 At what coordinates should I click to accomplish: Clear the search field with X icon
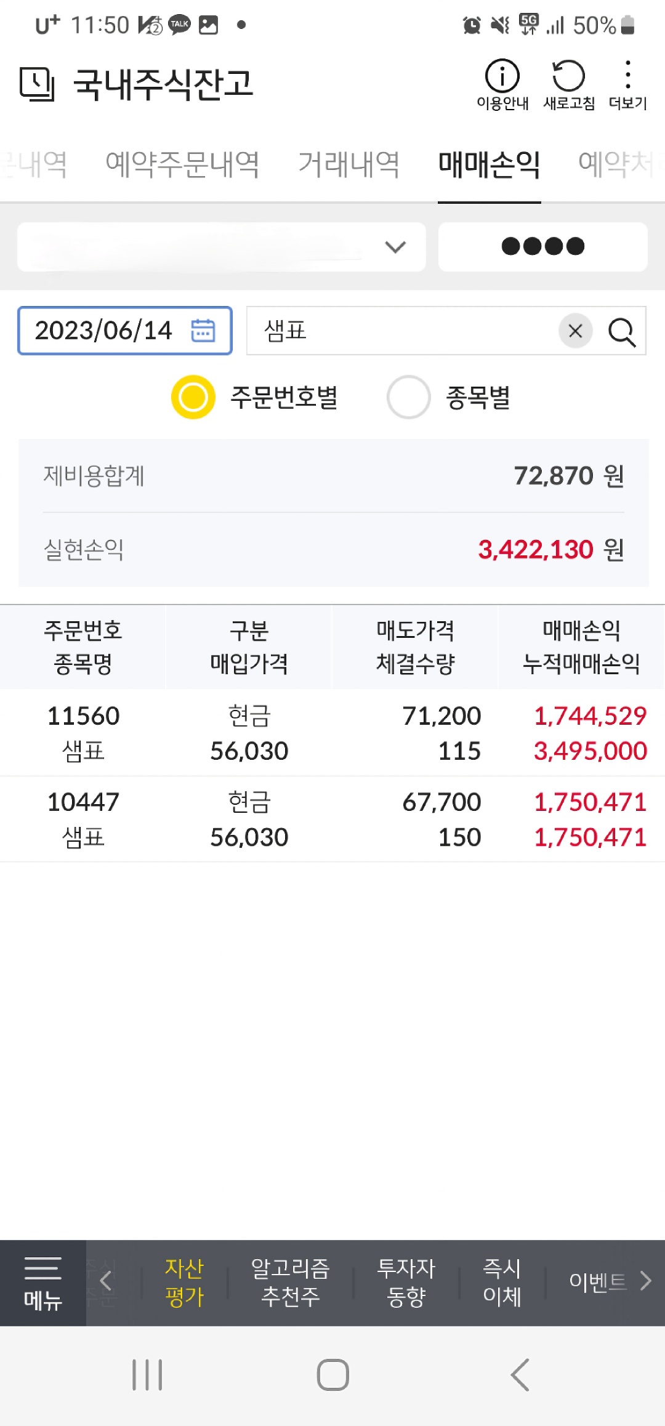[575, 331]
